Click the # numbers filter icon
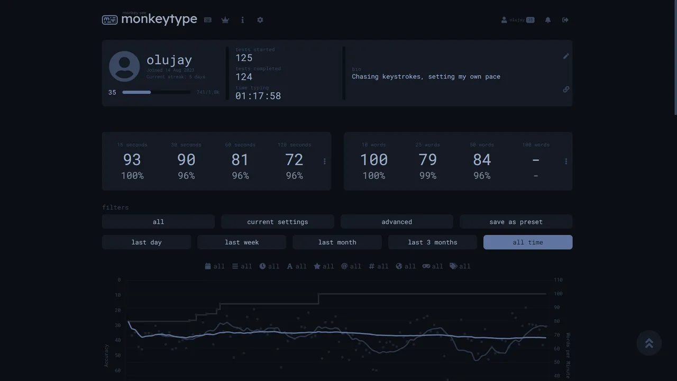This screenshot has height=381, width=677. (x=372, y=266)
